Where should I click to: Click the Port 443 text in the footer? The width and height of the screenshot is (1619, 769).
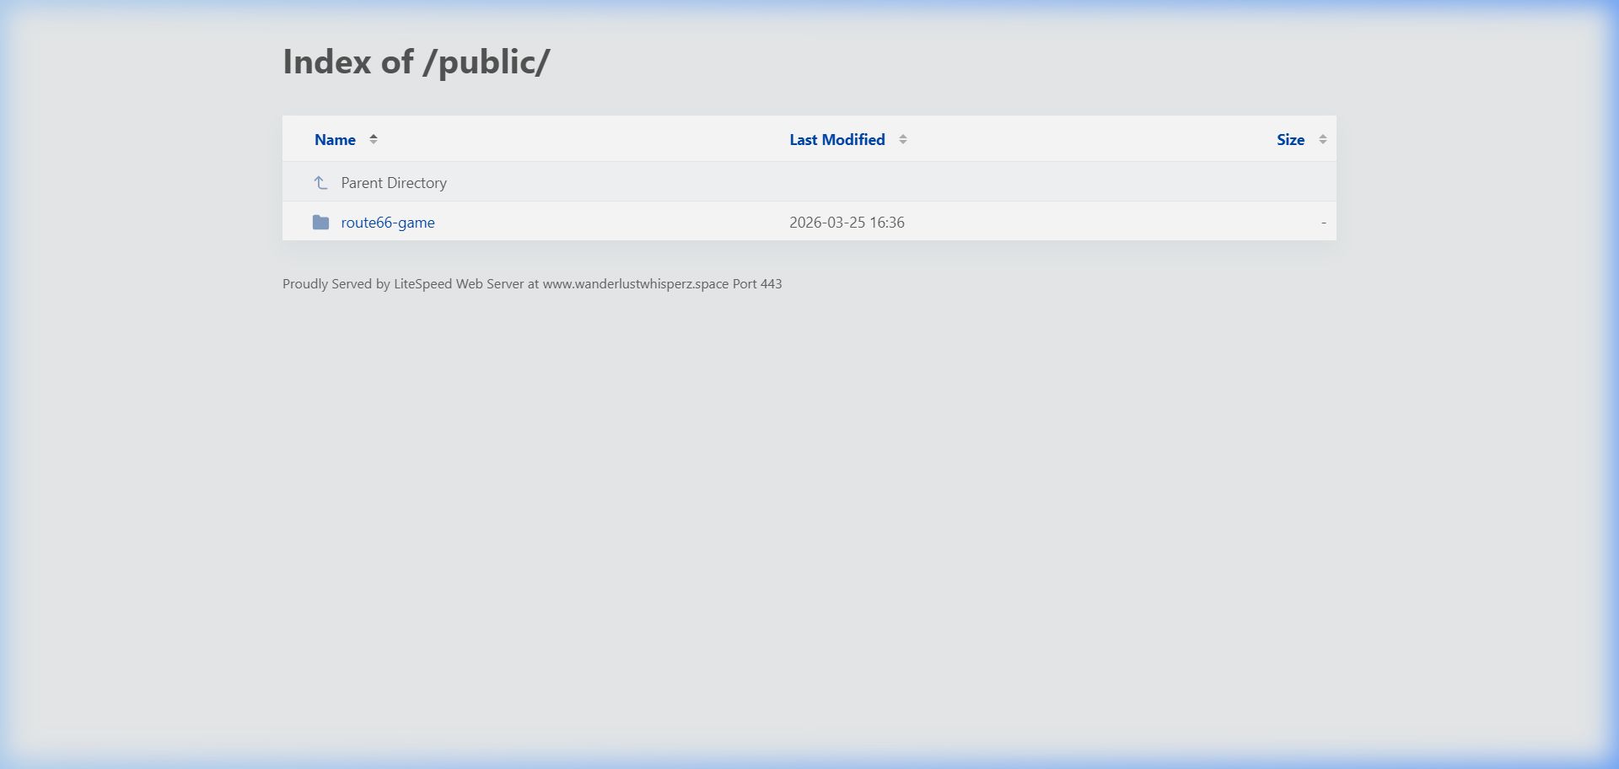coord(757,284)
